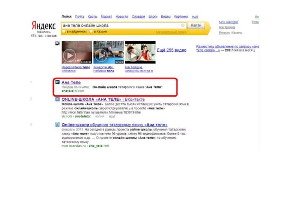Open the 'Настоящие женщины всегда в' video link
288x216 pixels.
click(x=139, y=69)
